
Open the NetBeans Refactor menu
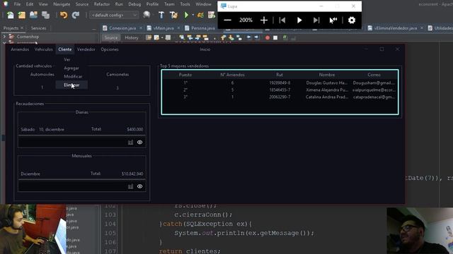pos(102,4)
